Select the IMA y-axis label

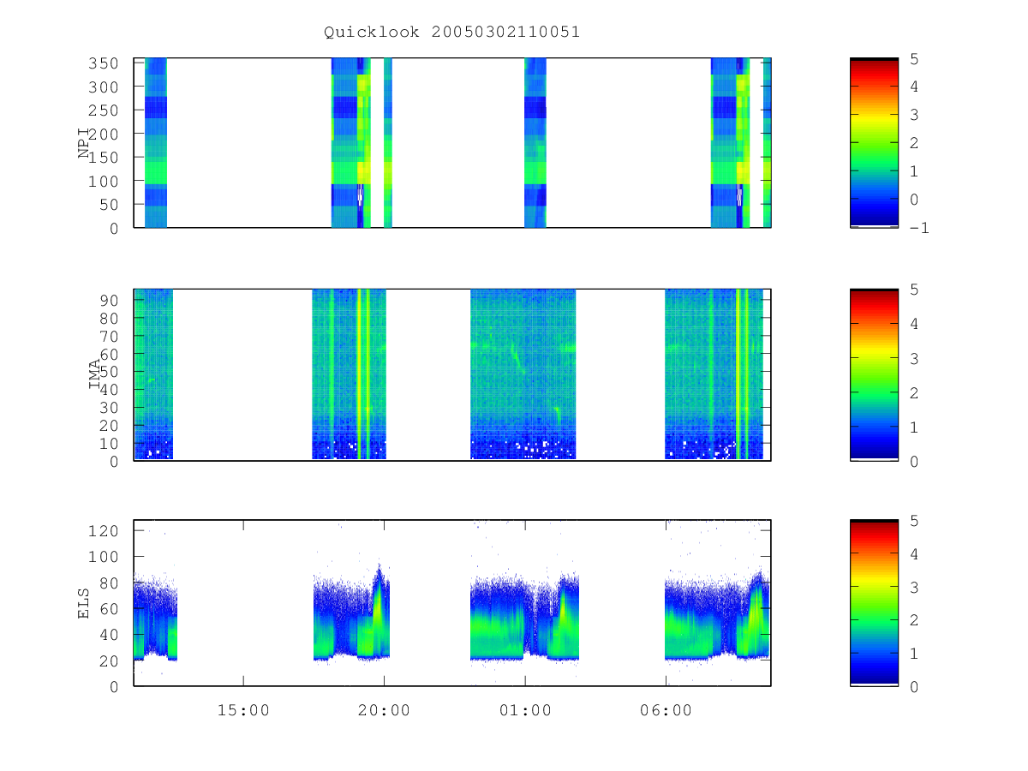(94, 375)
